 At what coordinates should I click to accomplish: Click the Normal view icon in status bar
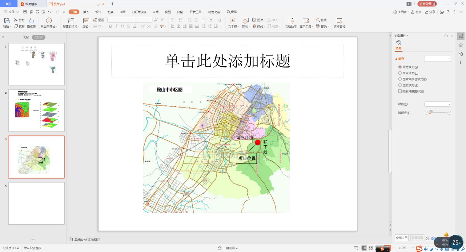pos(364,248)
